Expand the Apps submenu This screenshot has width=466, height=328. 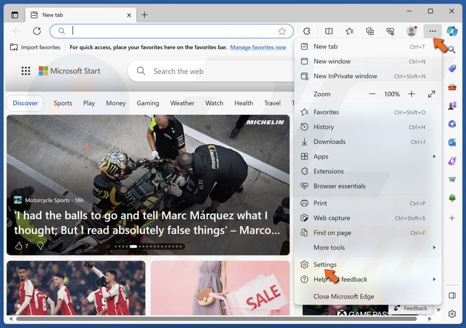pos(368,156)
